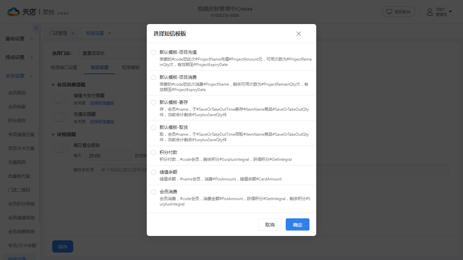Image resolution: width=463 pixels, height=260 pixels.
Task: Select 默认模板-项目消费 radio option
Action: (154, 78)
